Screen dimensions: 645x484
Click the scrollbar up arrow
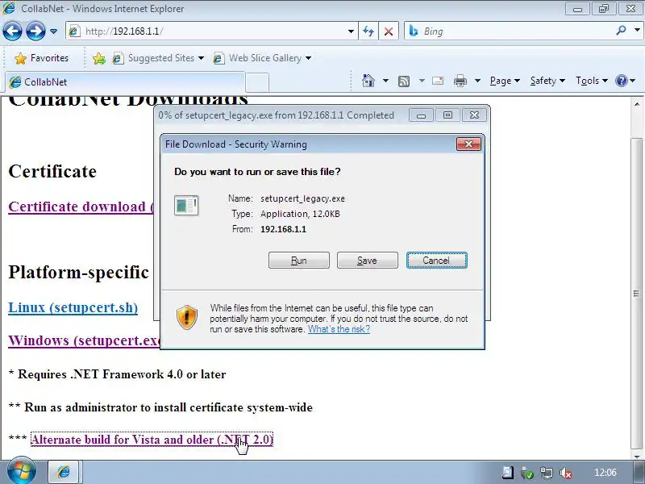click(x=637, y=104)
